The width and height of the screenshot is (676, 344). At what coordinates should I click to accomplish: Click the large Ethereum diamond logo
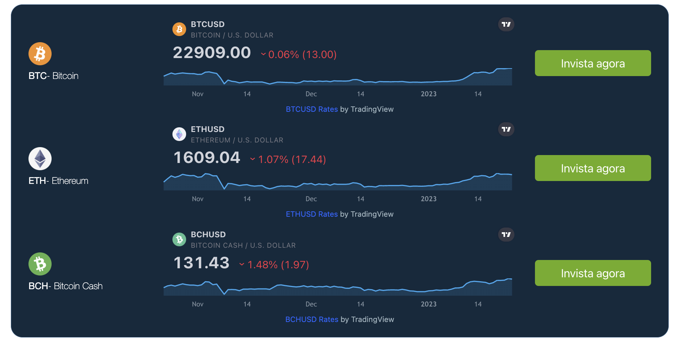coord(40,159)
